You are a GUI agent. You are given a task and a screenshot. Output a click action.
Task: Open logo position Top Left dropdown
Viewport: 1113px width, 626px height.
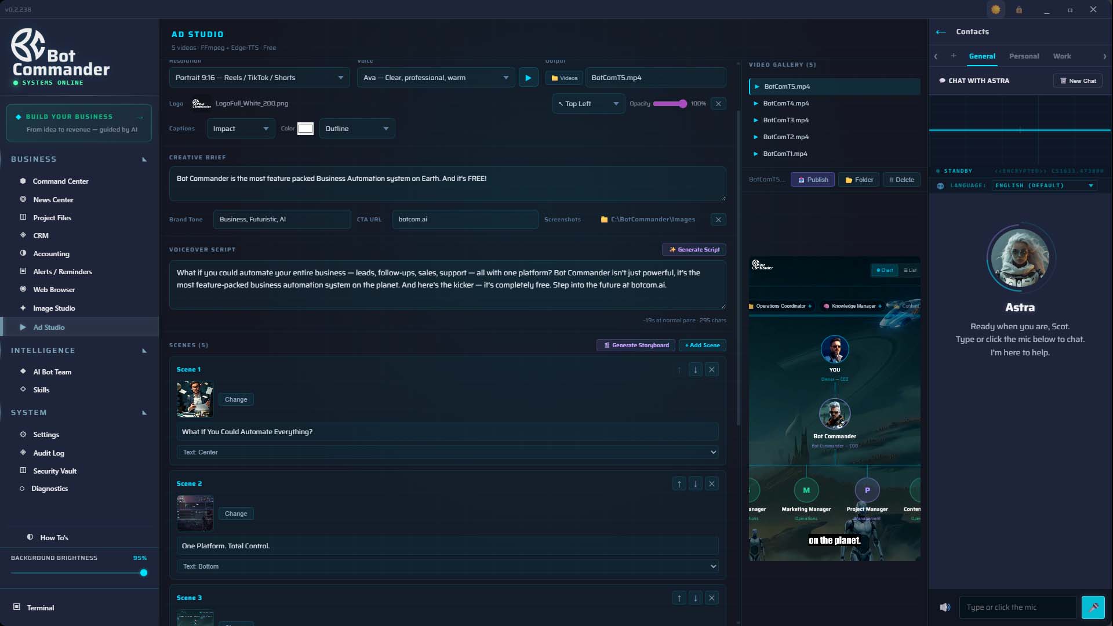click(588, 104)
